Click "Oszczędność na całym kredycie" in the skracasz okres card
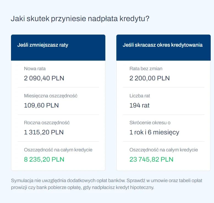 pyautogui.click(x=164, y=150)
